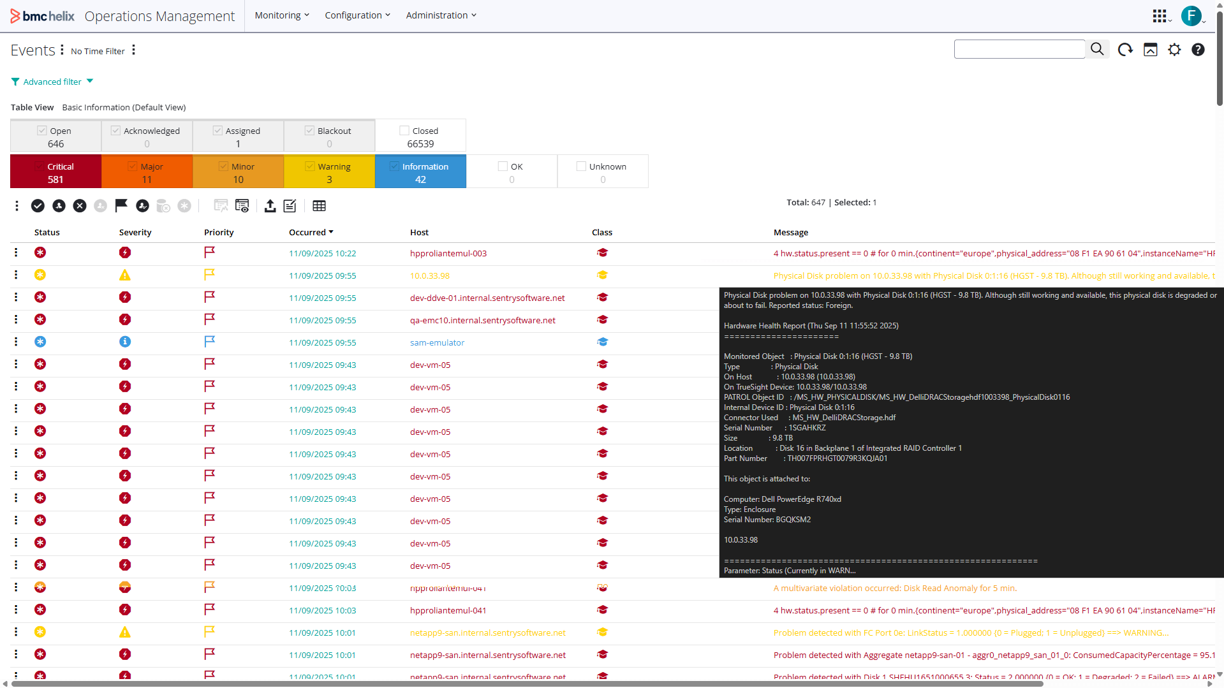
Task: Refresh the events list
Action: coord(1125,50)
